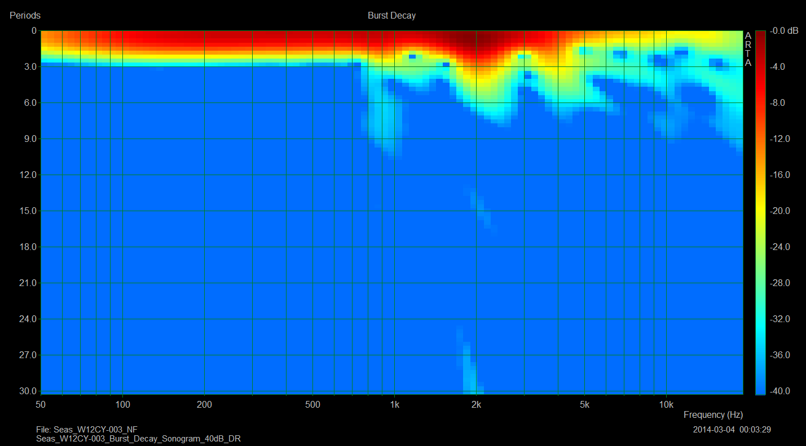
Task: Click the Burst_Decay_Sonogram_40dB_DR caption line
Action: pos(138,439)
